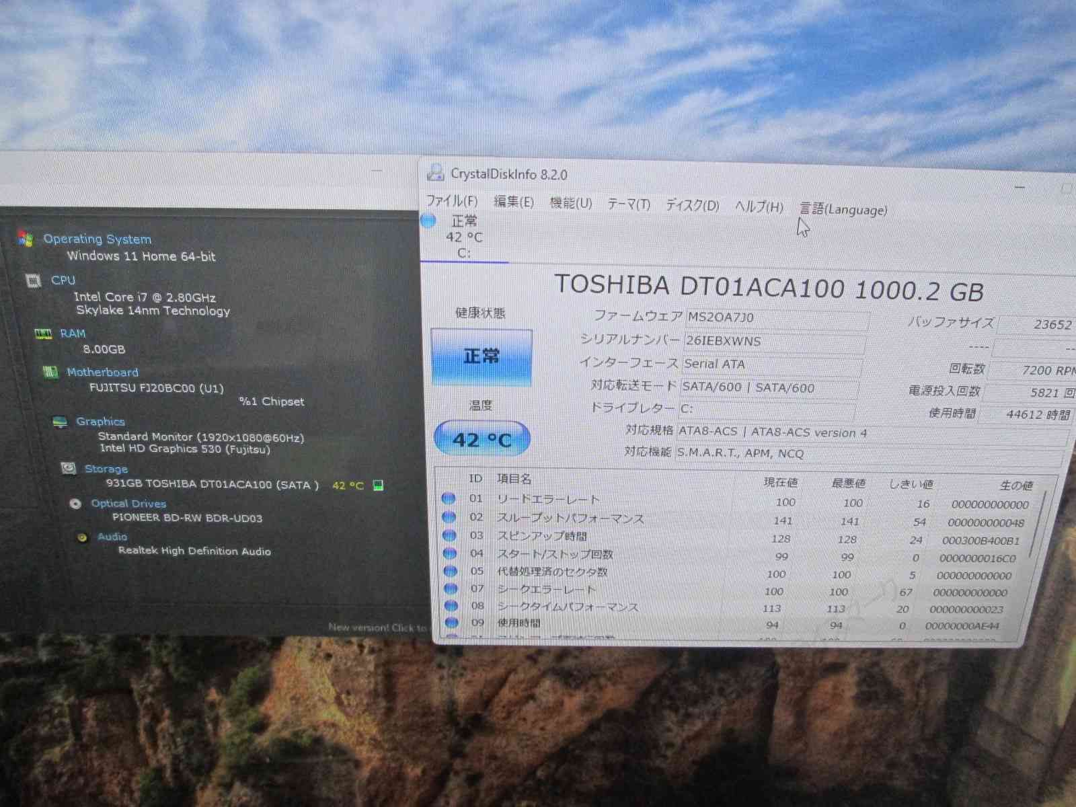Click the firmware field MS2OA7J0

776,318
